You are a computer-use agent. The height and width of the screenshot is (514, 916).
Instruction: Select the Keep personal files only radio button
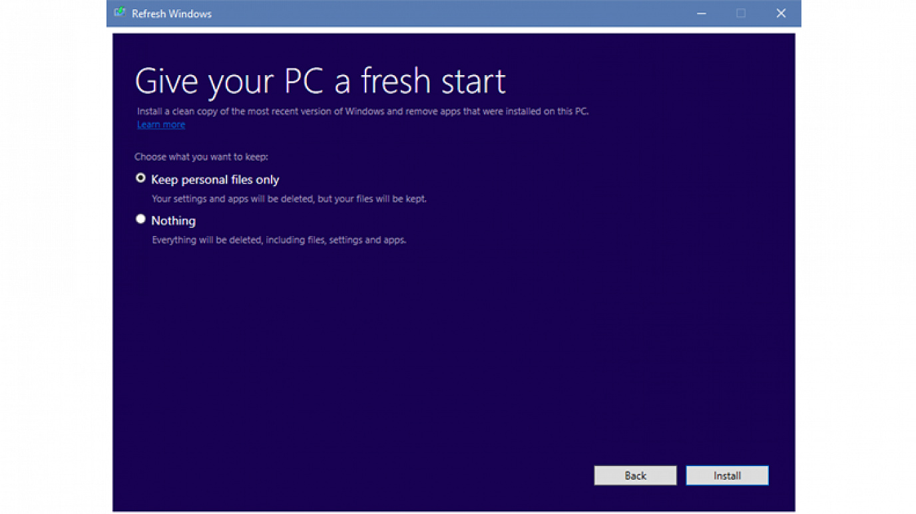140,178
